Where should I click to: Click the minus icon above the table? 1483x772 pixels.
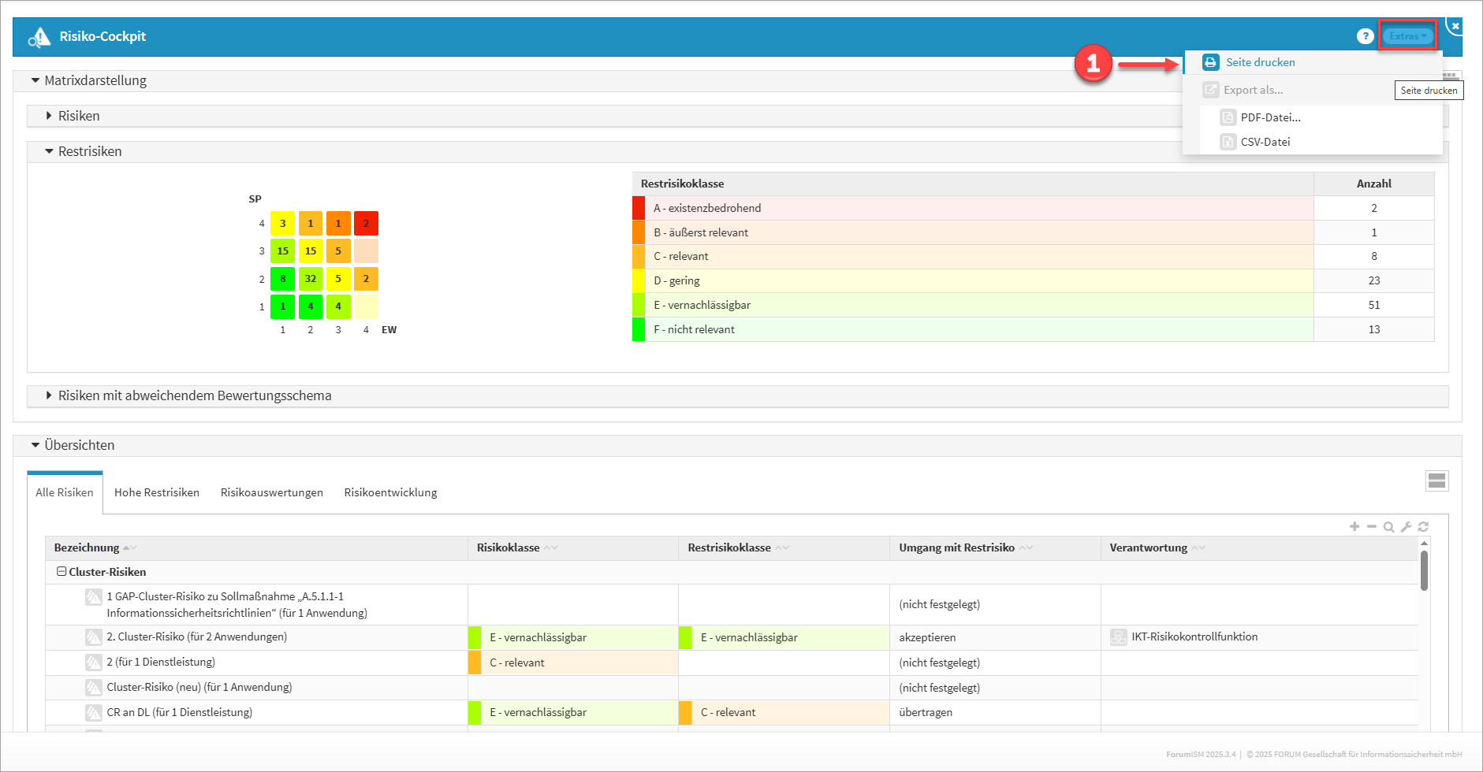[x=1372, y=526]
